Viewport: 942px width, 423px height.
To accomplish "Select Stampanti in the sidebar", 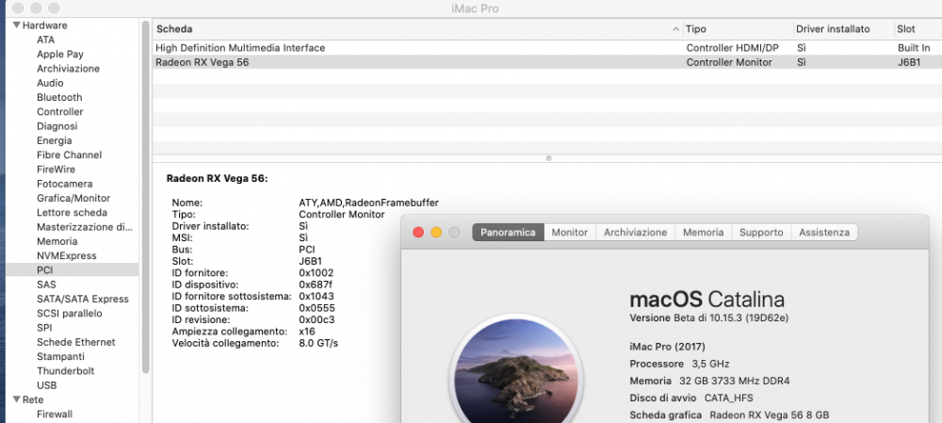I will pyautogui.click(x=60, y=357).
